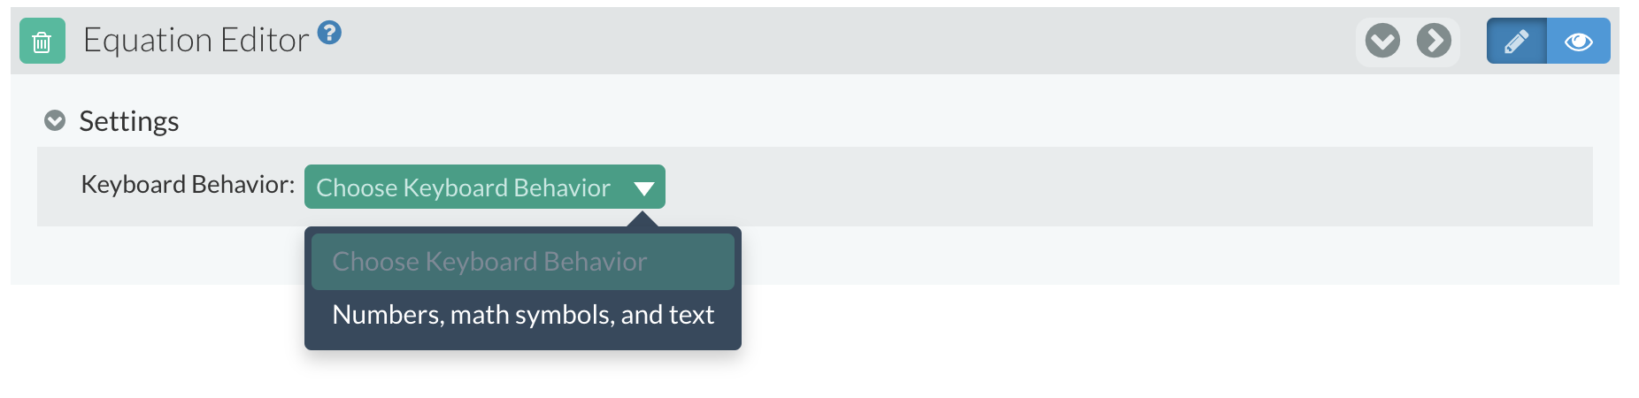Open the help question mark beside Equation Editor
Screen dimensions: 1639x398
tap(329, 33)
